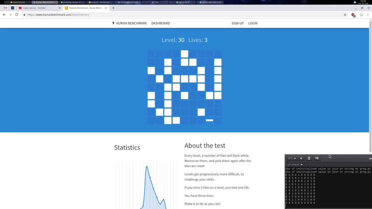The height and width of the screenshot is (209, 372).
Task: Go to HUMAN BENCHMARK home logo
Action: tap(129, 23)
